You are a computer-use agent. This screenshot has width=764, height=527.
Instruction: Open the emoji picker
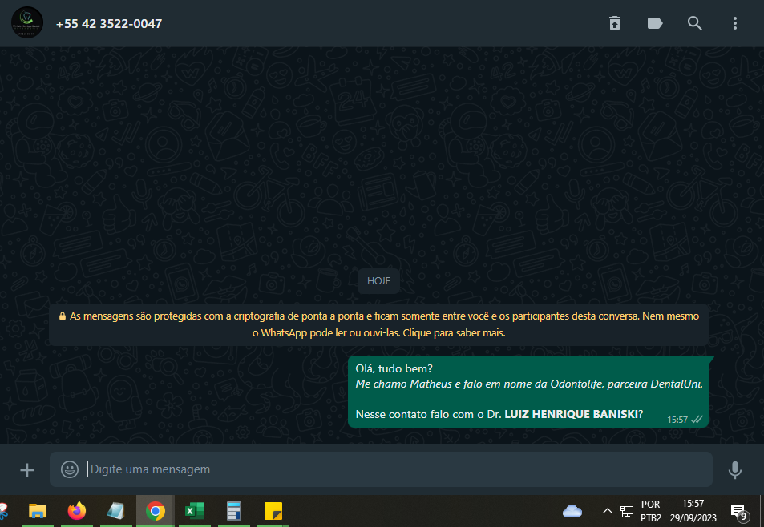[70, 469]
